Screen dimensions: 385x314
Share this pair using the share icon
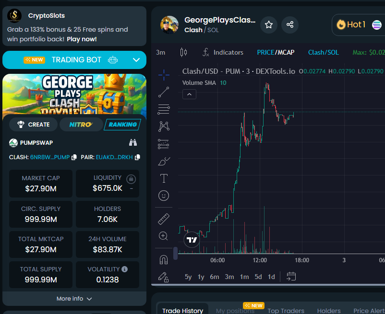click(x=290, y=24)
